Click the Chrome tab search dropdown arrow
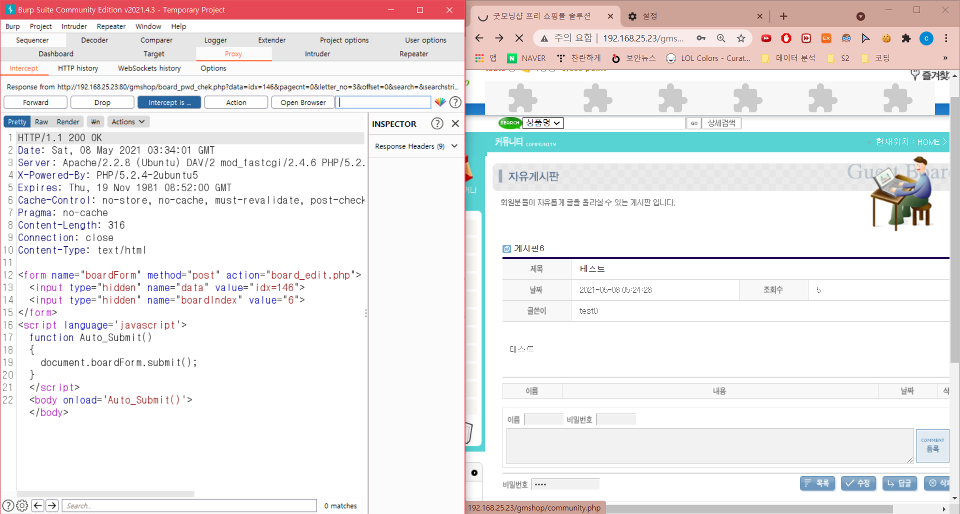The height and width of the screenshot is (514, 960). 860,16
